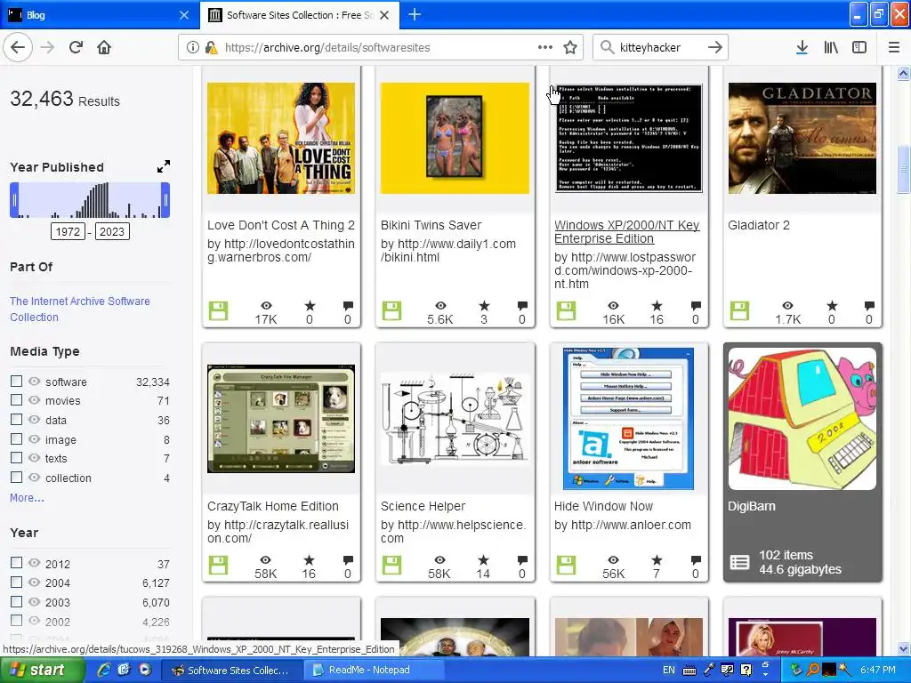Bookmark this page with the star

coord(570,47)
